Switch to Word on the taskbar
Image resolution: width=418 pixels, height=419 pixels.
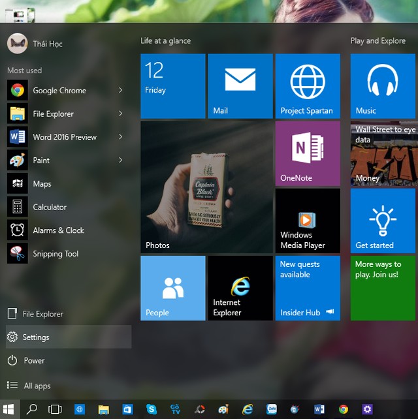tap(319, 409)
